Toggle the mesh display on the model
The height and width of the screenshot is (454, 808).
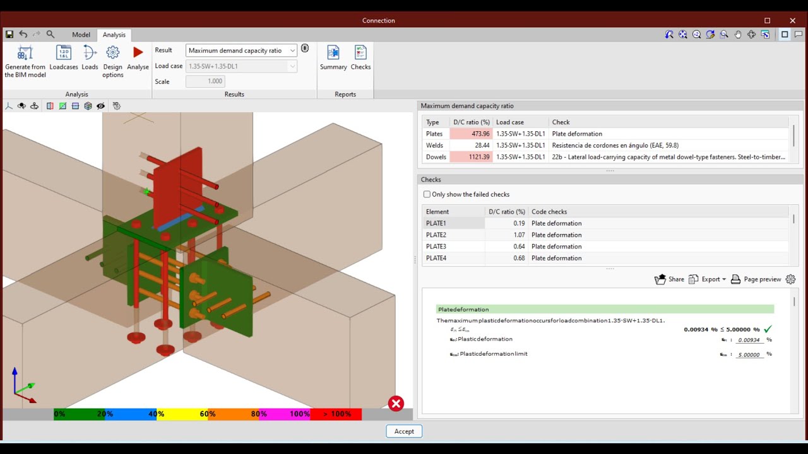(x=88, y=105)
